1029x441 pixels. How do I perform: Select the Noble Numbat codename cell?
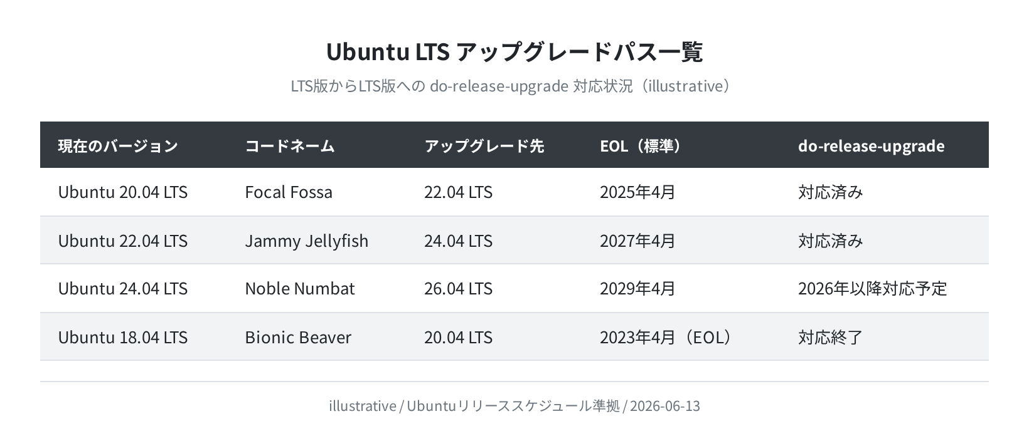coord(300,289)
